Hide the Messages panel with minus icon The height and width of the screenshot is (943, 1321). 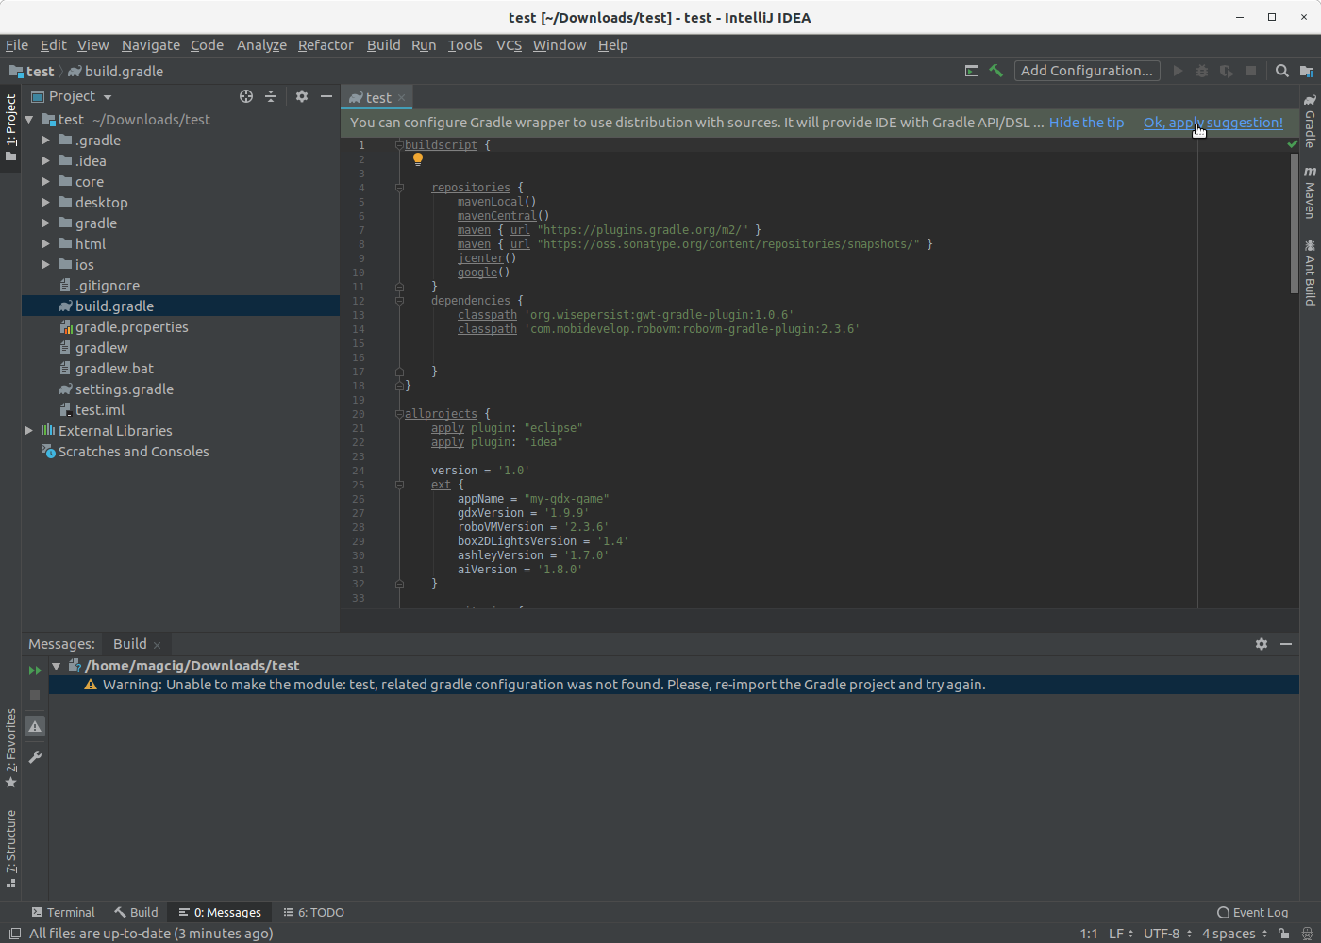[x=1286, y=644]
